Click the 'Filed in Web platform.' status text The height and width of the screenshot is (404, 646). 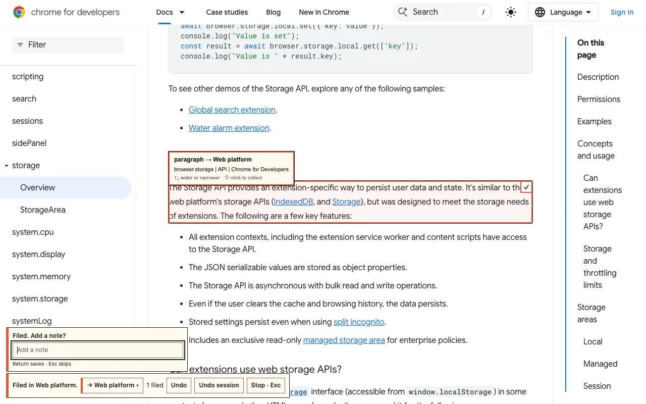point(45,385)
